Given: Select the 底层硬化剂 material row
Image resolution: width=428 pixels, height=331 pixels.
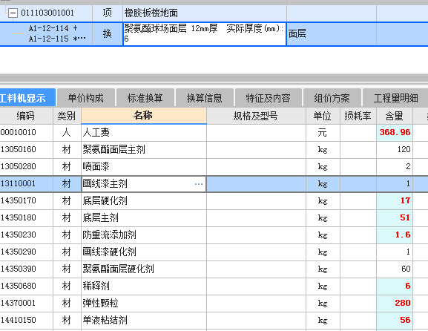Looking at the screenshot, I should [144, 201].
